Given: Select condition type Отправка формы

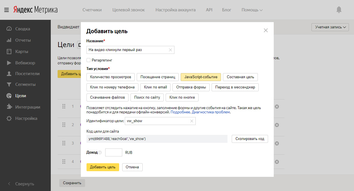Looking at the screenshot, I should 191,87.
